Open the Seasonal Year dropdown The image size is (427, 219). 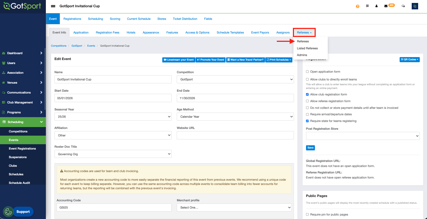tap(113, 117)
